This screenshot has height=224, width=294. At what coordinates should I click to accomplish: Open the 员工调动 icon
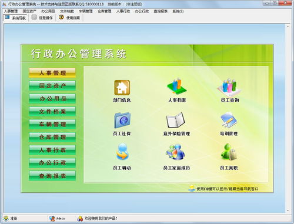tap(122, 151)
